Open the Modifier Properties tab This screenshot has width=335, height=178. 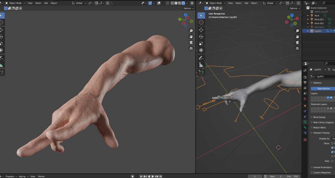click(x=305, y=111)
